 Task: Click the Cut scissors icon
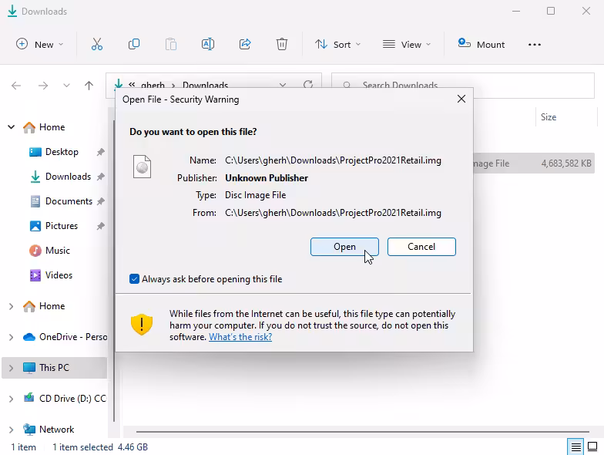97,45
